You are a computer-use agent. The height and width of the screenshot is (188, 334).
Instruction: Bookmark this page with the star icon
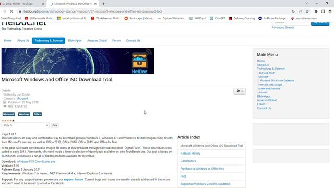coord(307,11)
